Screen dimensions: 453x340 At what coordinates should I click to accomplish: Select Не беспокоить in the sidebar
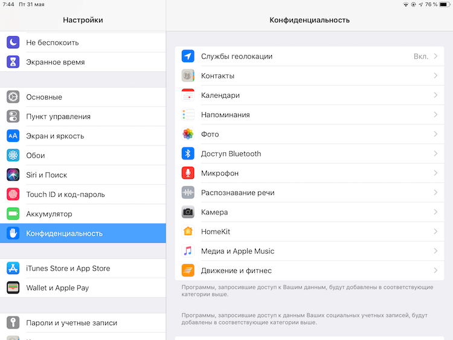click(83, 42)
